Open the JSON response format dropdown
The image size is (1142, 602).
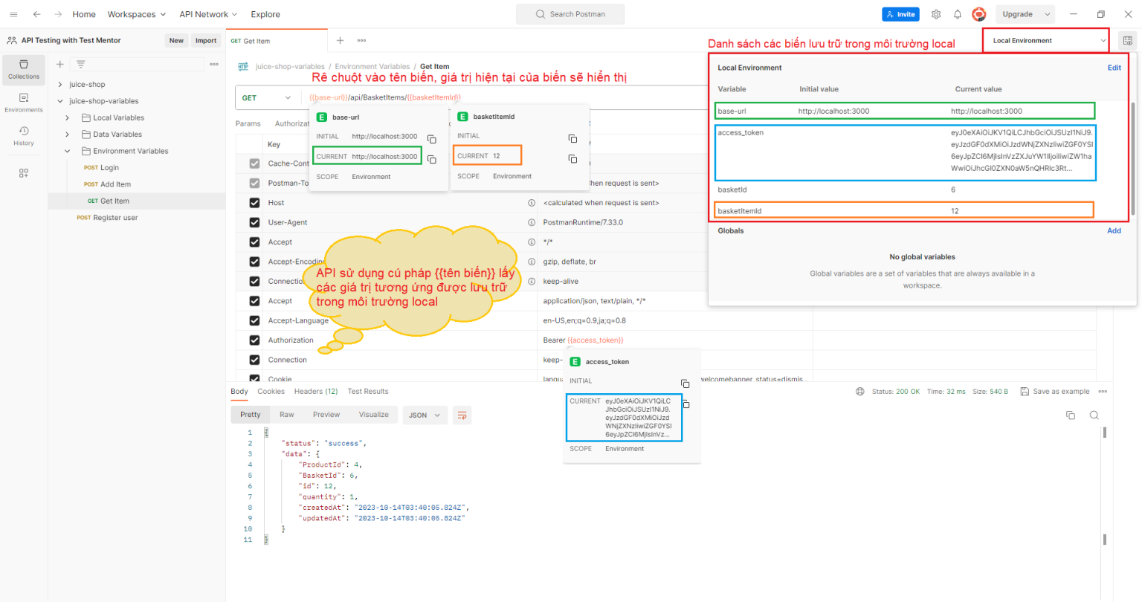[425, 415]
